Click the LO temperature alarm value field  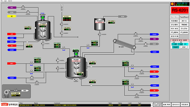(174, 44)
